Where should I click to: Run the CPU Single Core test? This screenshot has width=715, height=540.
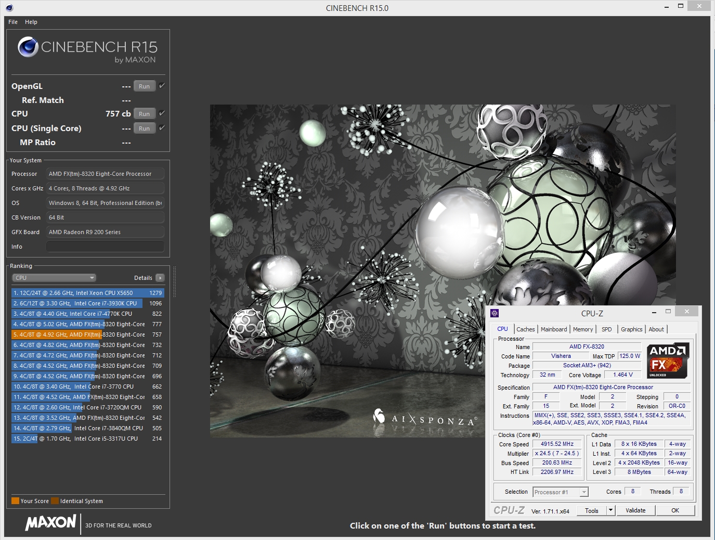pos(145,128)
